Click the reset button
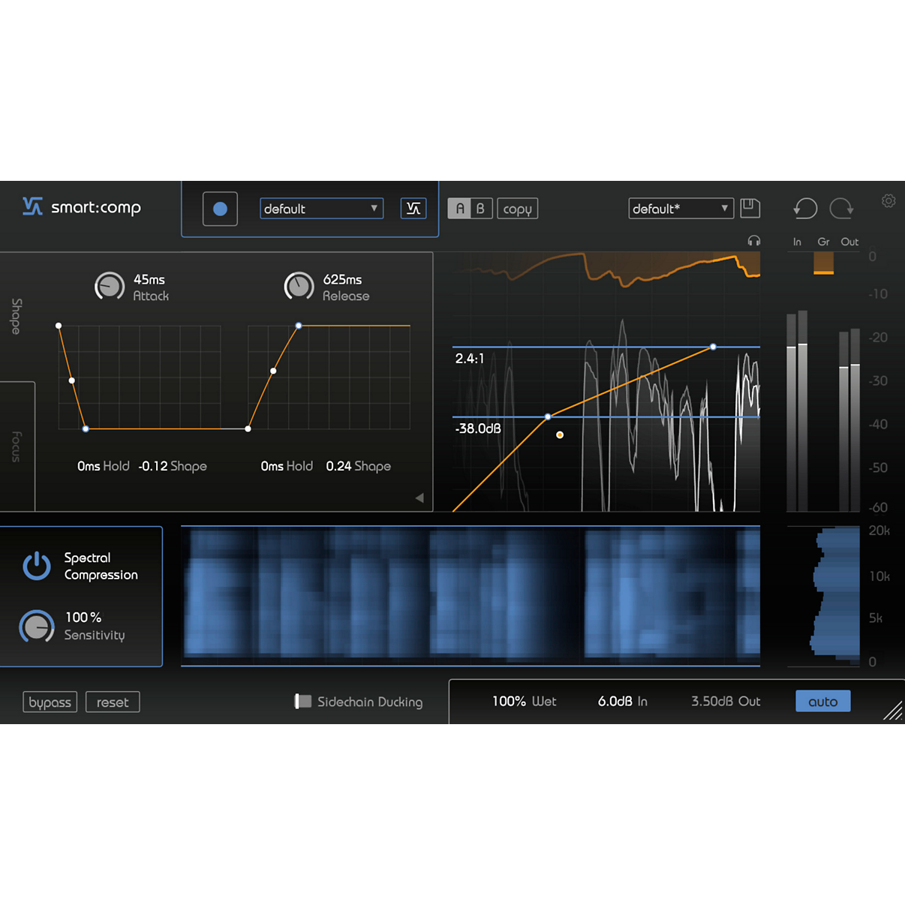This screenshot has height=905, width=905. [113, 702]
